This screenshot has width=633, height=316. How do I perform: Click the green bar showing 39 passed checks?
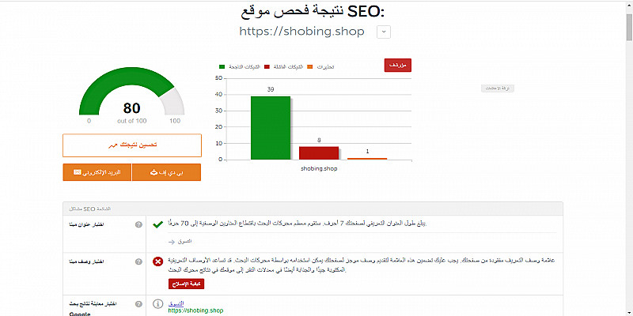tap(271, 127)
